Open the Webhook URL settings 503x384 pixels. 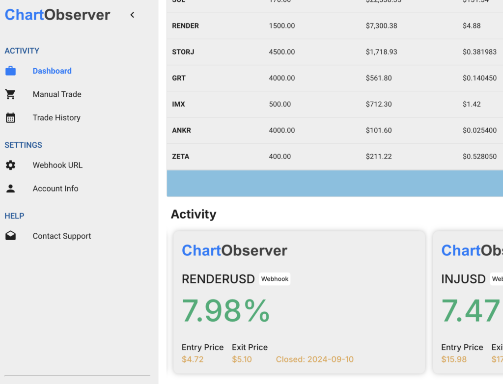tap(58, 165)
